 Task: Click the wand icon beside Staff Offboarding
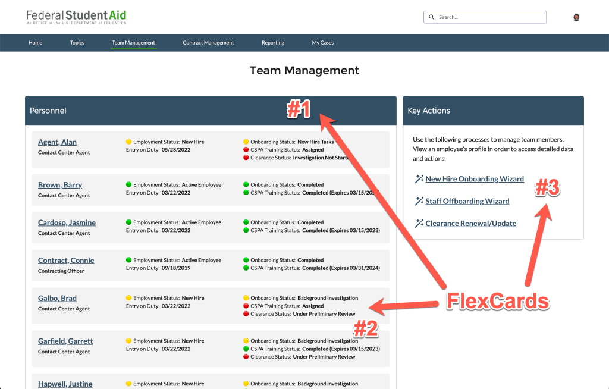click(419, 201)
